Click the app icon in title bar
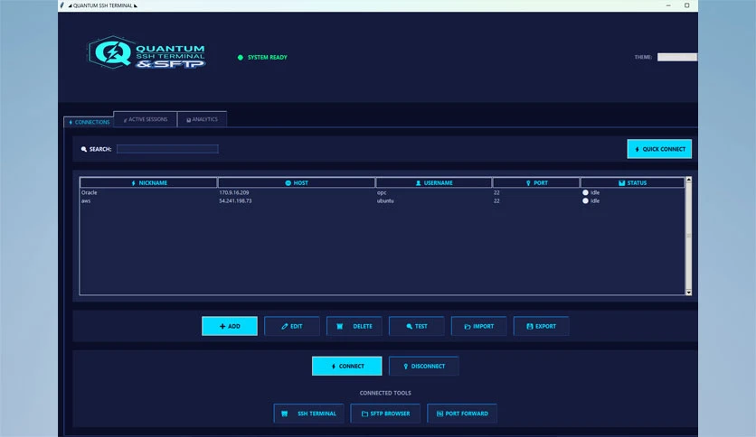This screenshot has height=437, width=756. click(x=62, y=5)
